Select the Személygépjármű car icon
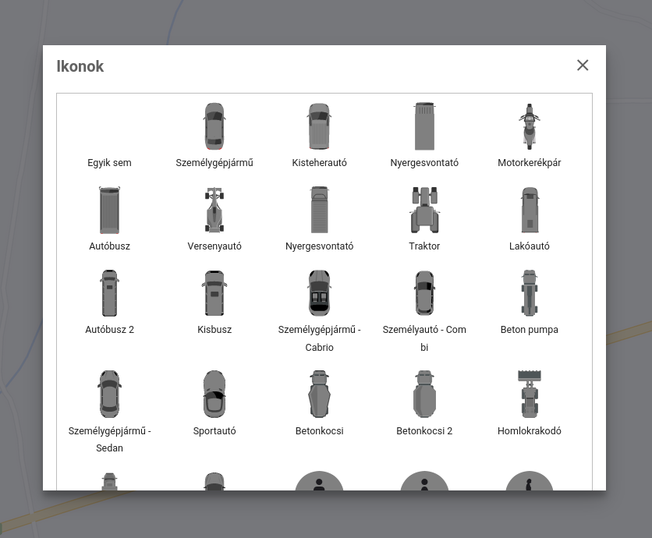Viewport: 652px width, 538px height. [x=214, y=126]
